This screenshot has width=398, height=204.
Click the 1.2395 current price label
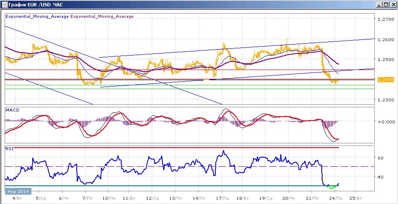pyautogui.click(x=386, y=80)
